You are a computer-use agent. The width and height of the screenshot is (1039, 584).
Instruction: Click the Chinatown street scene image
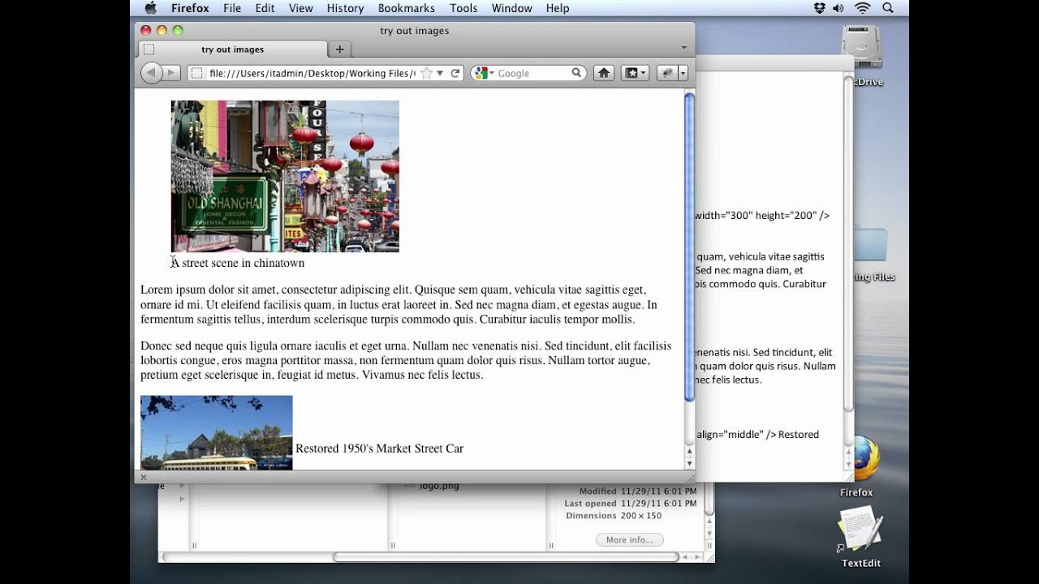pyautogui.click(x=285, y=176)
